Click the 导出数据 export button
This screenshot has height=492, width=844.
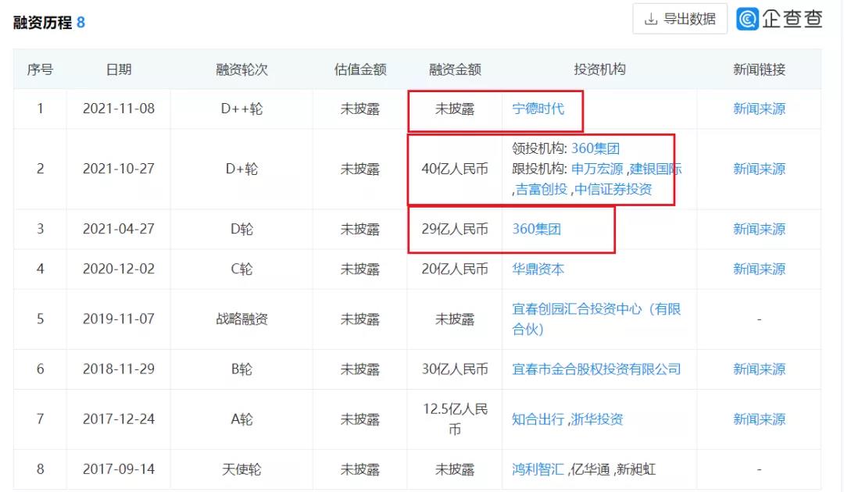point(680,19)
